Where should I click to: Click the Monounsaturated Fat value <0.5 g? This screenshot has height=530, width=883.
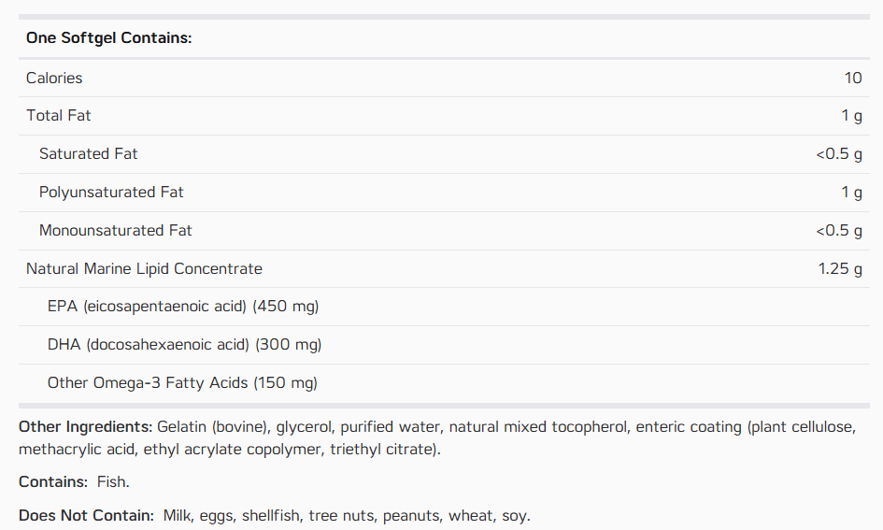[x=839, y=231]
